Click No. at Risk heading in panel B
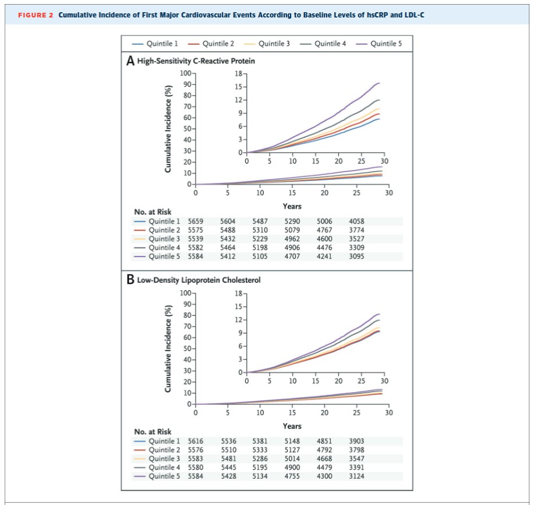534x505 pixels. [153, 432]
